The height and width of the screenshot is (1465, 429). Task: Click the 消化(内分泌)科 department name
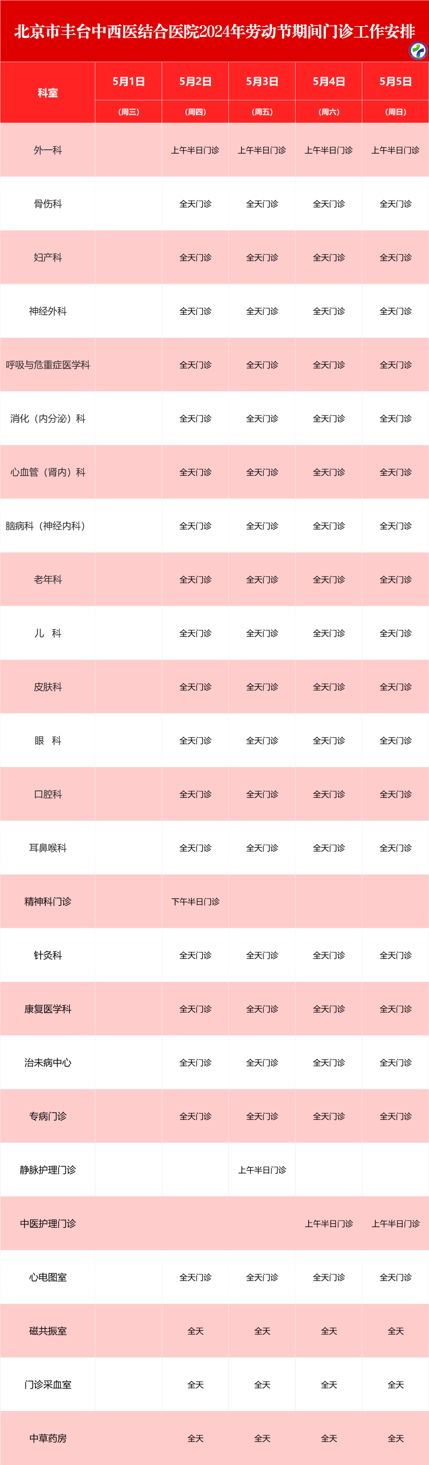tap(48, 419)
